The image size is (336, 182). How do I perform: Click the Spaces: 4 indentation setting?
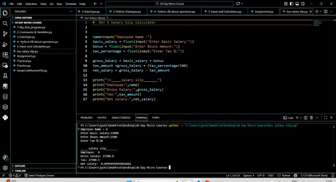(249, 176)
